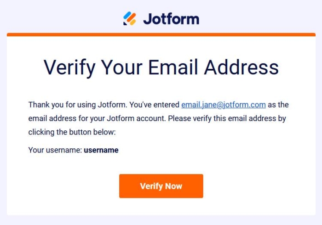Click the word 'Verify' in the heading
The image size is (322, 225).
(x=69, y=67)
